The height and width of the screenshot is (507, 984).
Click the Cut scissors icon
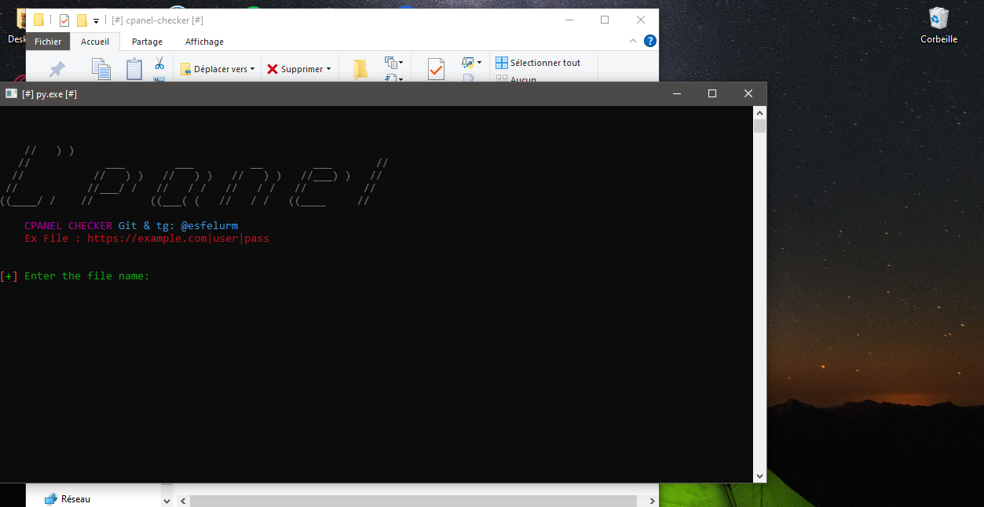pos(159,63)
